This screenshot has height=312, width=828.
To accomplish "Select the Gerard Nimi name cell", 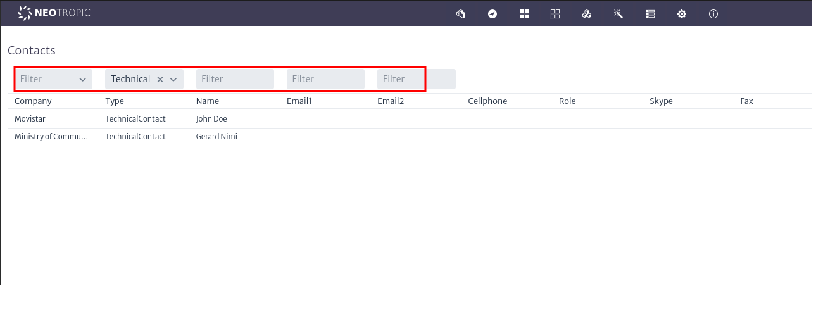I will pyautogui.click(x=216, y=136).
